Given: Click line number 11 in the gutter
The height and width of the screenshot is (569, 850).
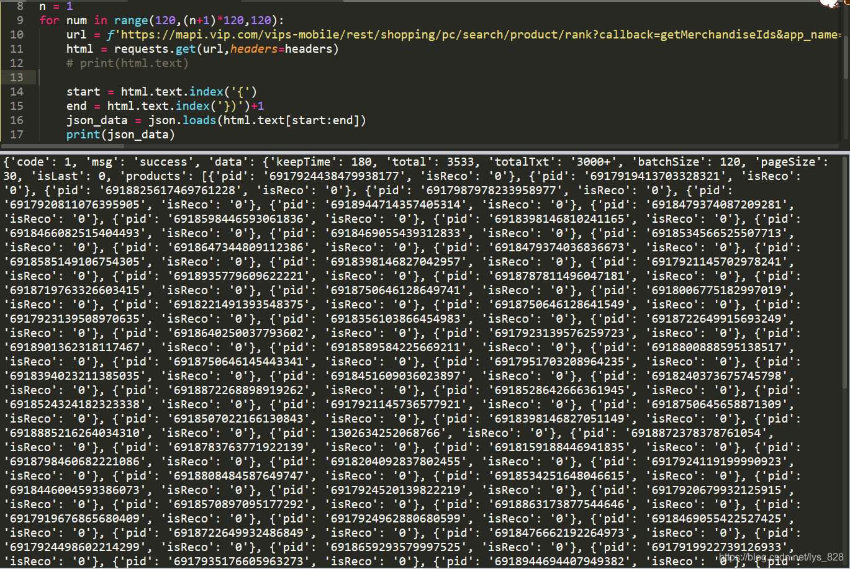Looking at the screenshot, I should pyautogui.click(x=17, y=49).
